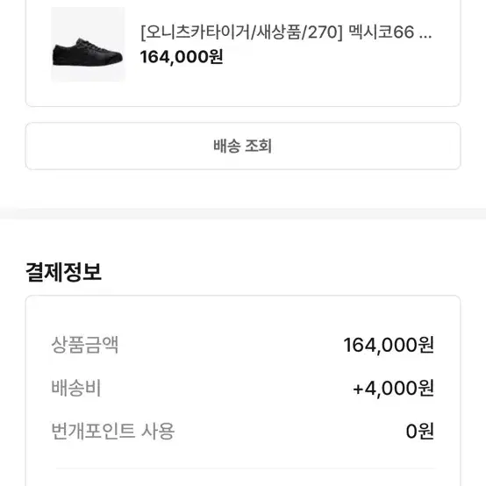This screenshot has height=486, width=486.
Task: Click the 결제정보 section heading
Action: (x=63, y=272)
